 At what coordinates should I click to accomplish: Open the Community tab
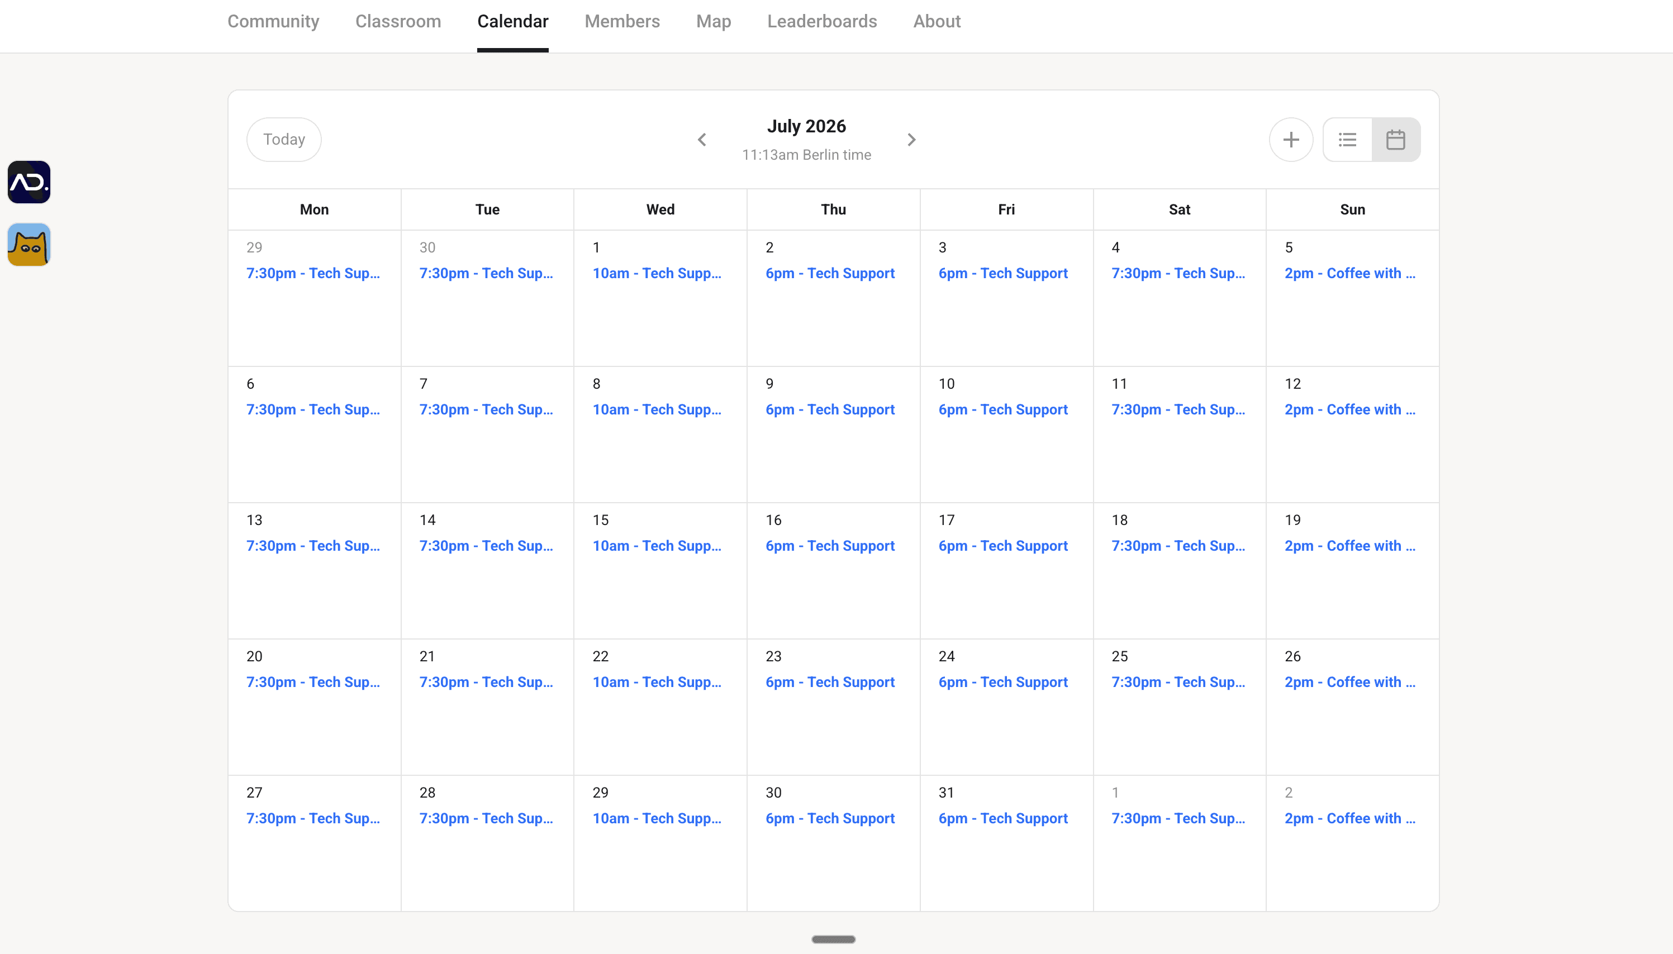point(273,22)
